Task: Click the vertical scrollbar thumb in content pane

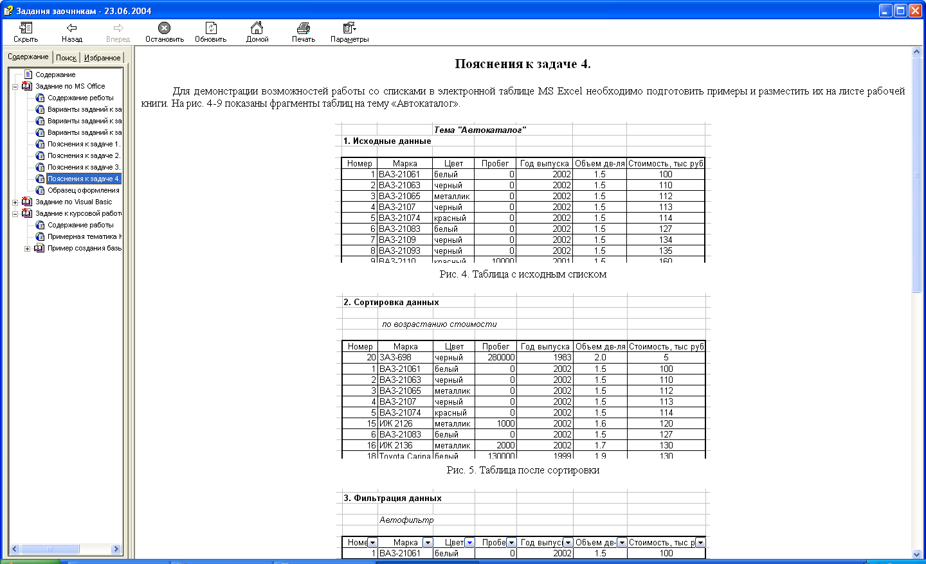Action: (x=917, y=175)
